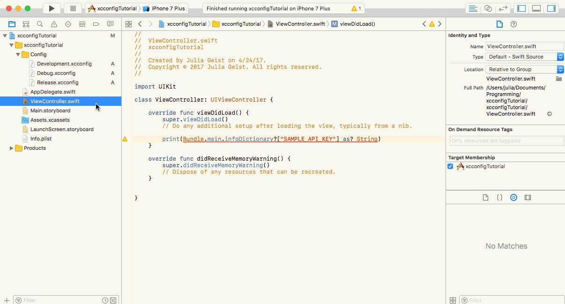Viewport: 565px width, 304px height.
Task: Show only recent files filter
Action: 105,300
